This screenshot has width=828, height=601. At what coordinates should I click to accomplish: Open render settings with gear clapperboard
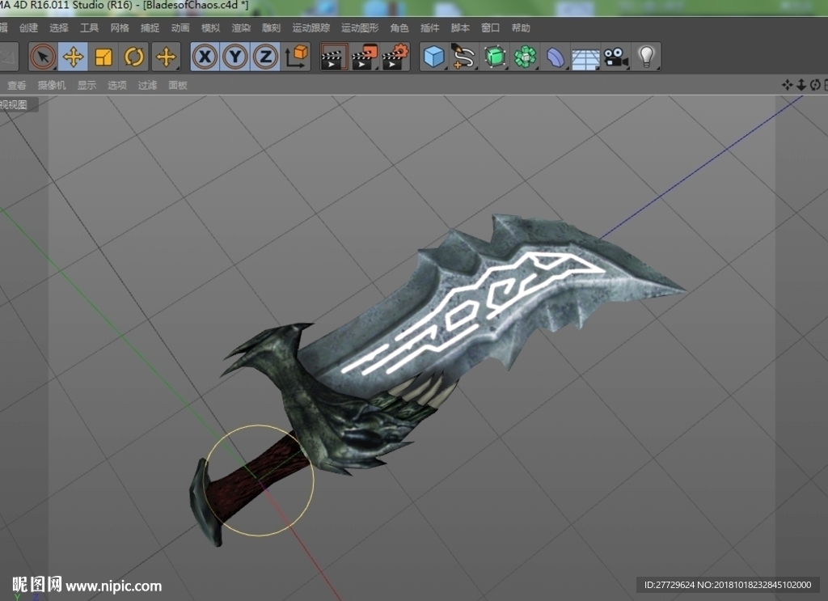click(x=396, y=57)
